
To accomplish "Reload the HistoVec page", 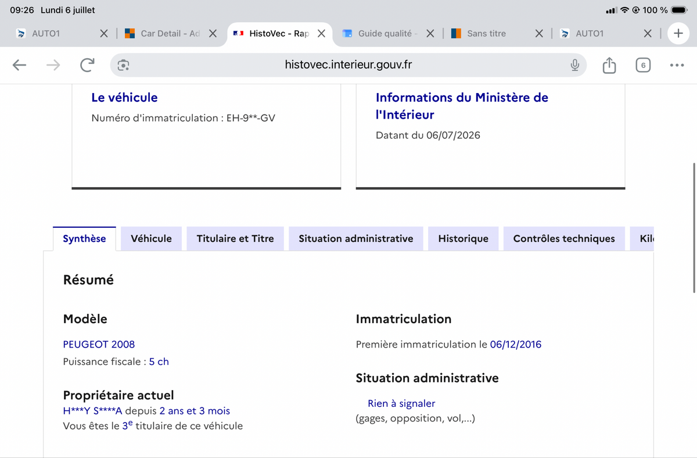I will 87,65.
